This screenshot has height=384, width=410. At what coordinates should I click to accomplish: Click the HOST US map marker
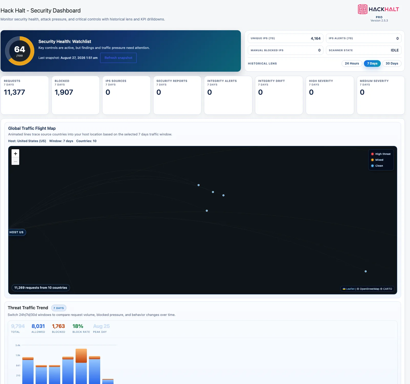[17, 232]
